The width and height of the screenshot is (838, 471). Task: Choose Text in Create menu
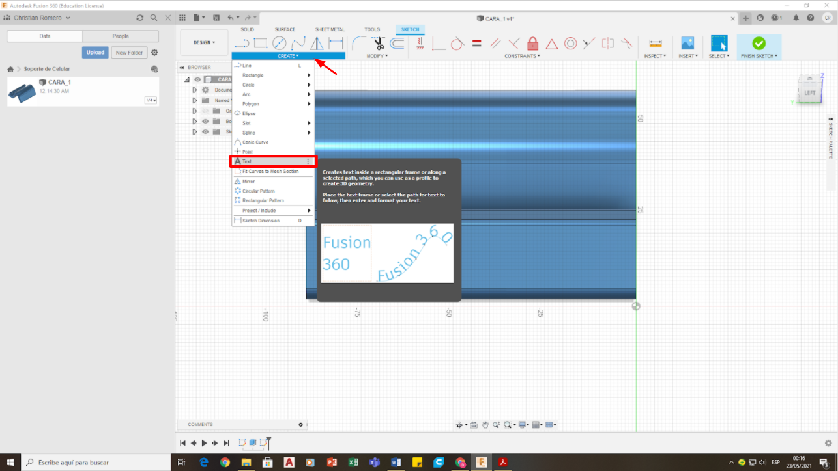point(273,161)
